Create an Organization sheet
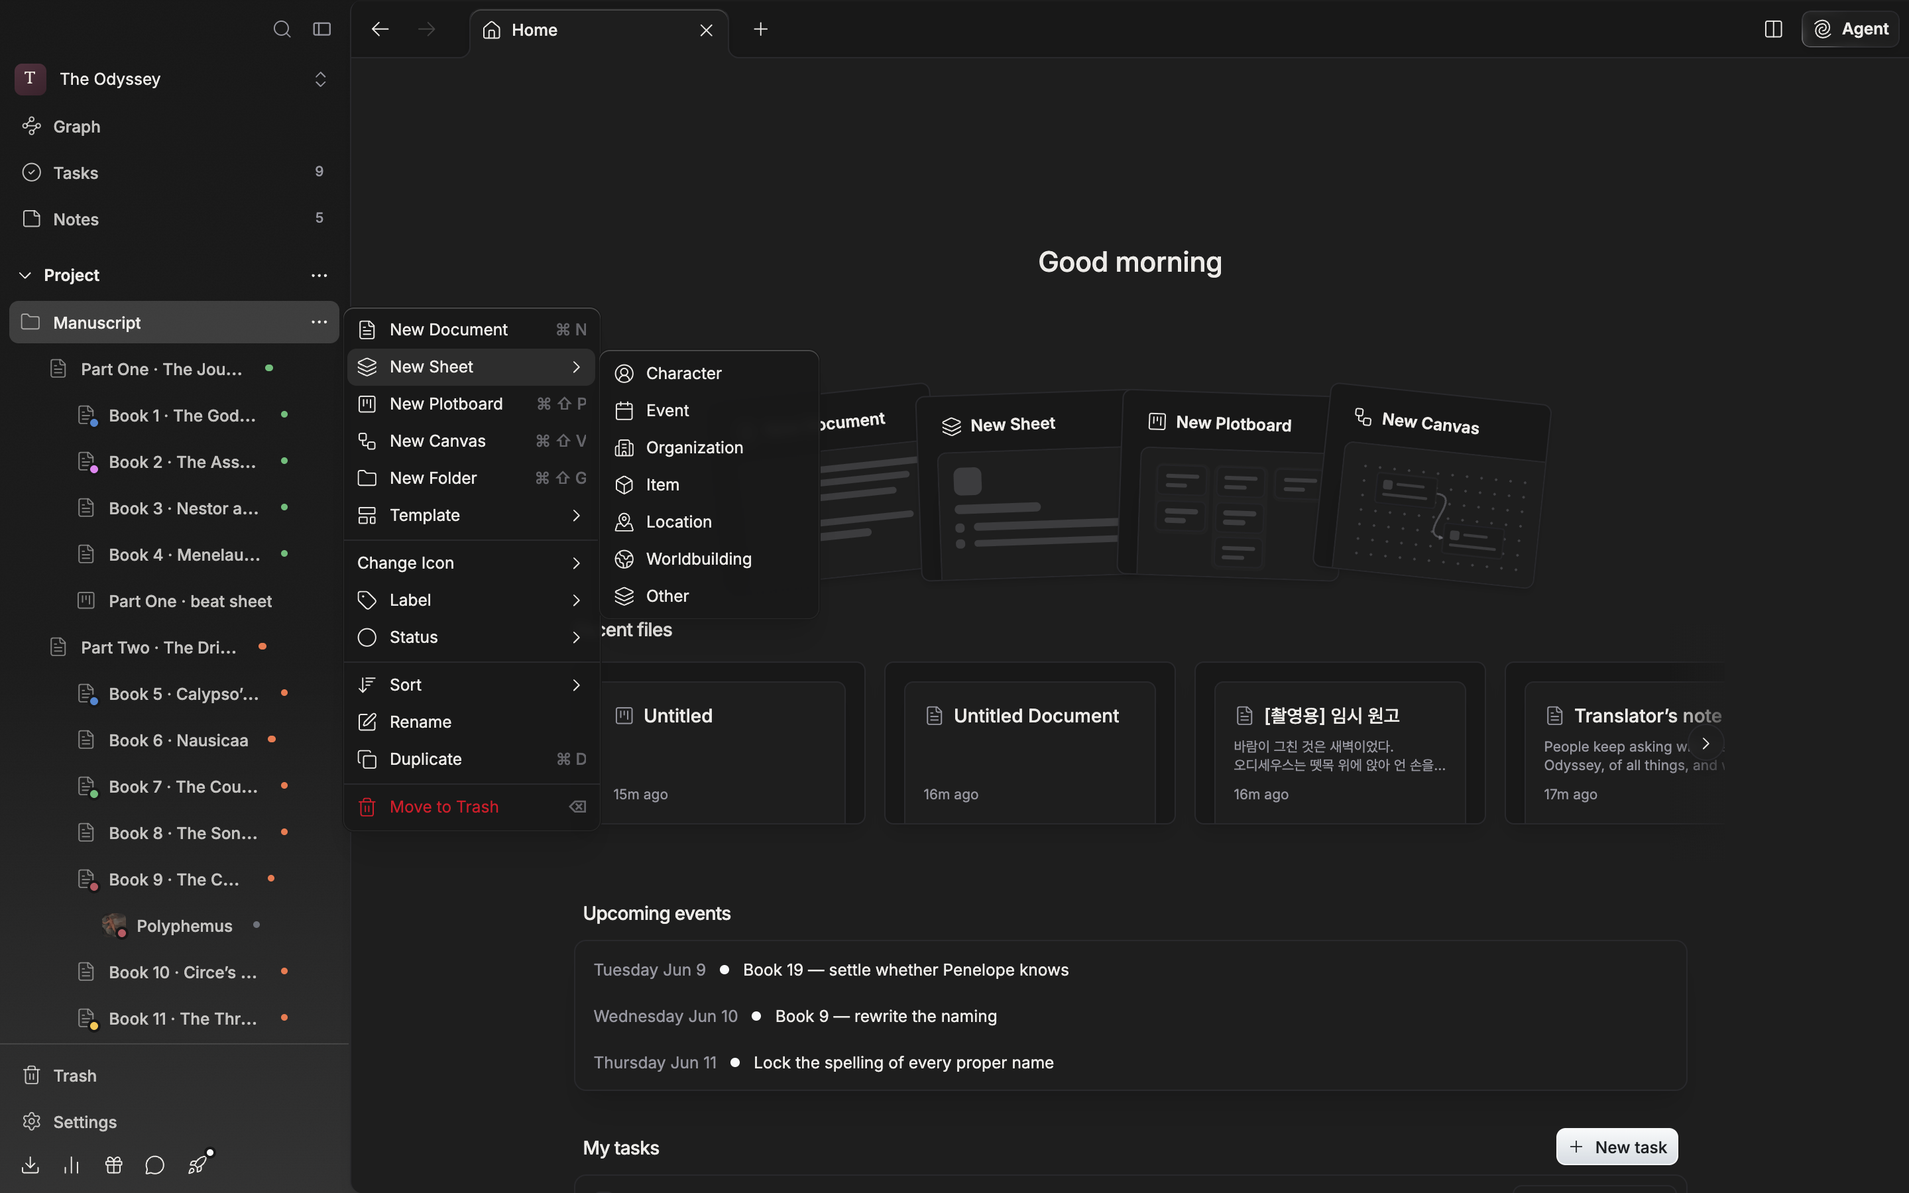 (709, 447)
